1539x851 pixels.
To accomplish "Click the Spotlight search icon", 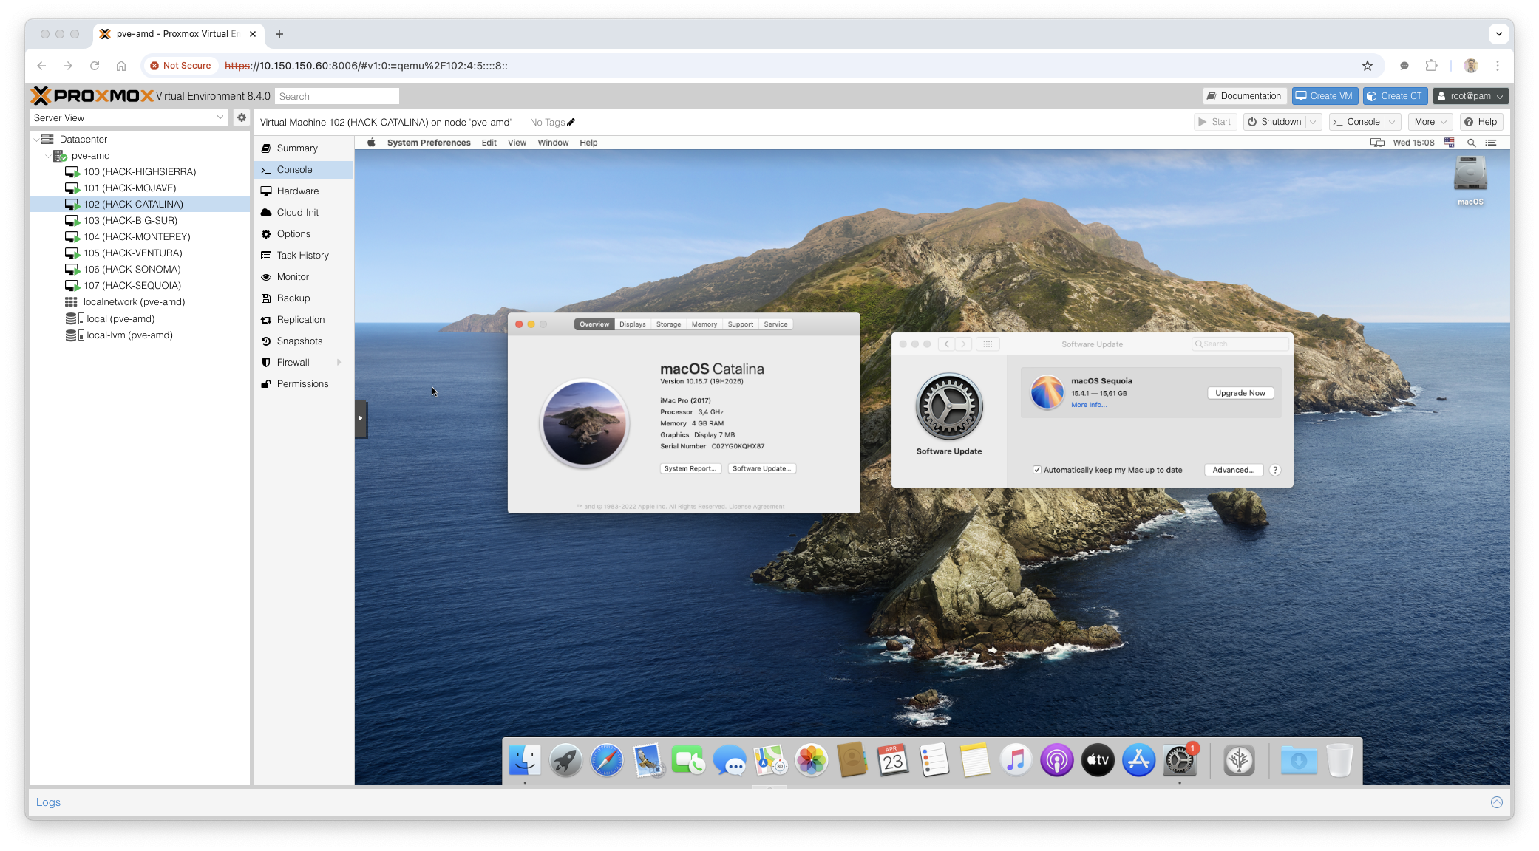I will pos(1471,143).
